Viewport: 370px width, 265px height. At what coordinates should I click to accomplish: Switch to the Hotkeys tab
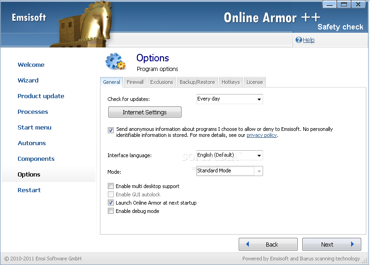230,82
